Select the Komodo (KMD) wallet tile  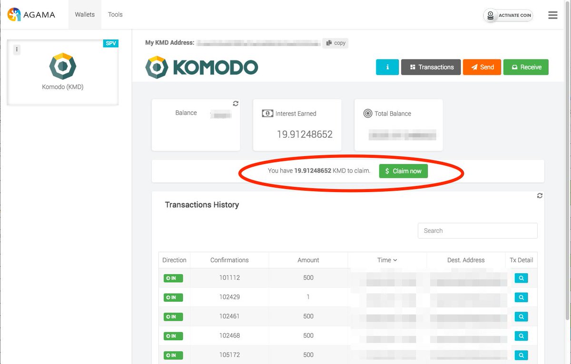[62, 72]
